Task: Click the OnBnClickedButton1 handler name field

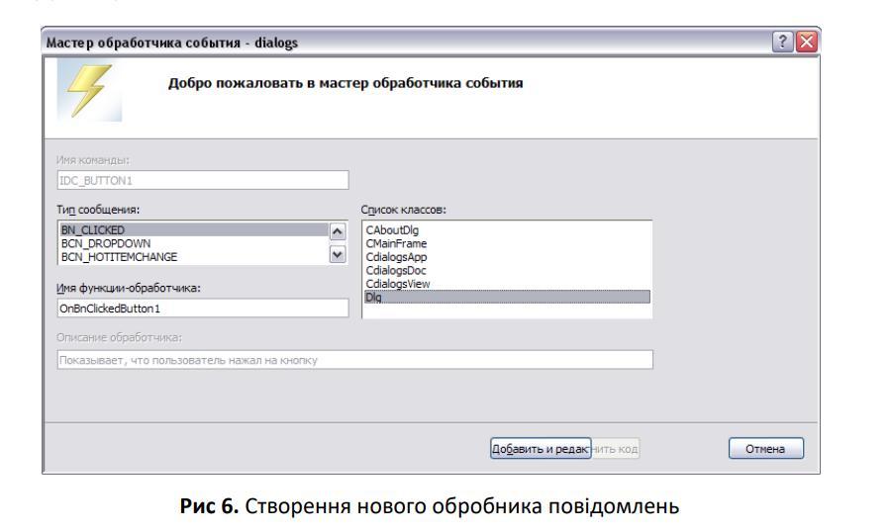Action: click(203, 309)
